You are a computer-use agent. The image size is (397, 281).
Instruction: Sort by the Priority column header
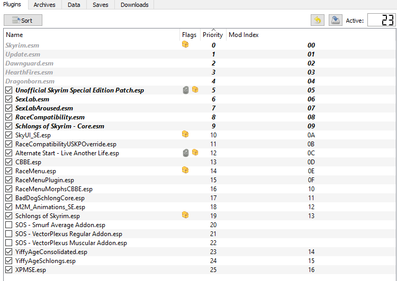click(213, 35)
